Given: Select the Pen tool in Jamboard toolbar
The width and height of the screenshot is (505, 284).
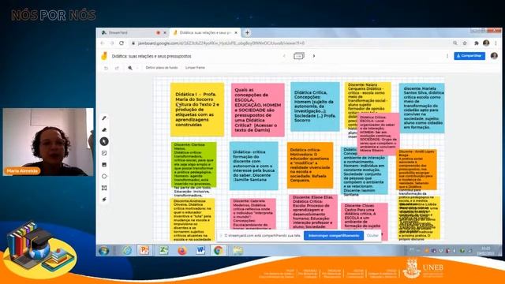Looking at the screenshot, I should coord(104,118).
